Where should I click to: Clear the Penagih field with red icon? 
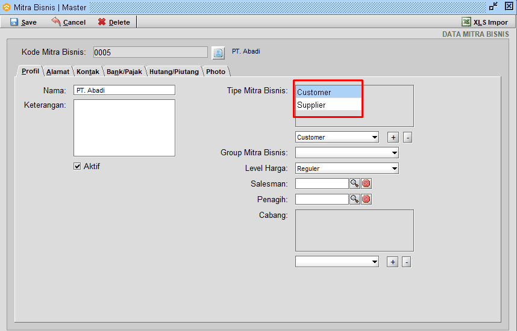pos(366,199)
